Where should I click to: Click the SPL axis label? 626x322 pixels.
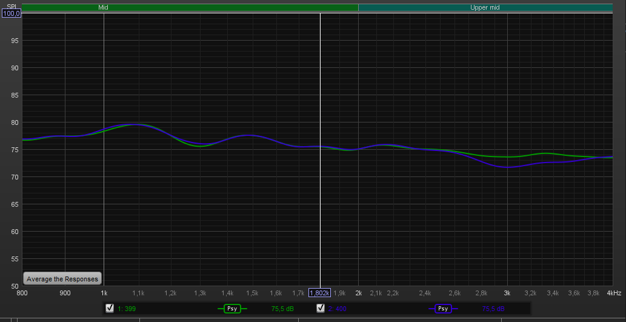tap(11, 7)
